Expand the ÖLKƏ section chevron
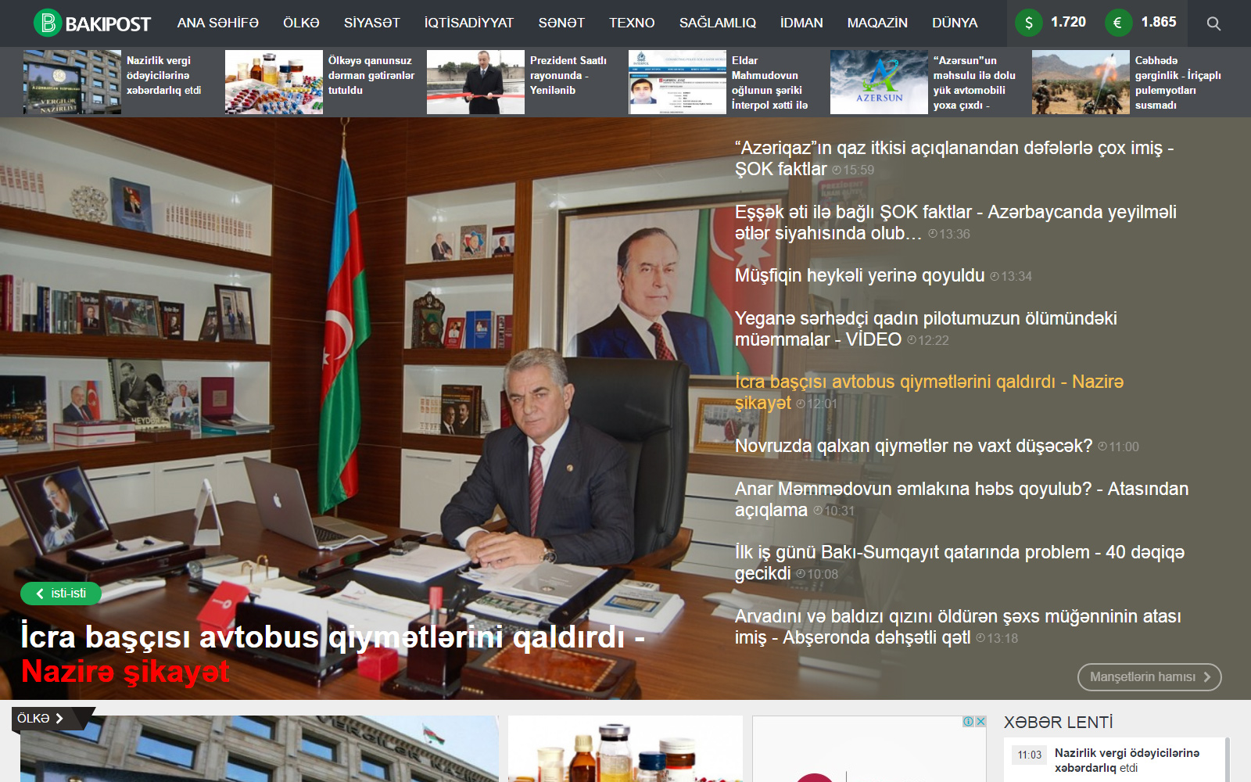The height and width of the screenshot is (782, 1251). pos(59,718)
